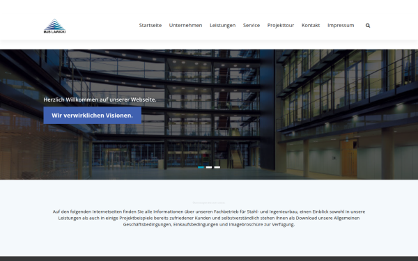
Task: Open the Projekttour menu item
Action: [x=281, y=25]
